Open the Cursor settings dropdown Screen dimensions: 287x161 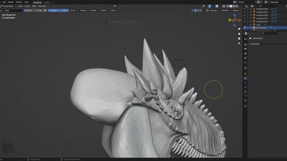(113, 10)
